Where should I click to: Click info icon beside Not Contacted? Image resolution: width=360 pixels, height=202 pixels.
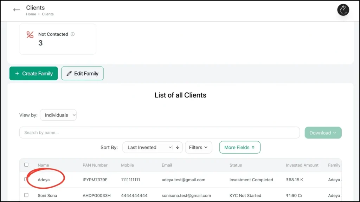coord(73,34)
